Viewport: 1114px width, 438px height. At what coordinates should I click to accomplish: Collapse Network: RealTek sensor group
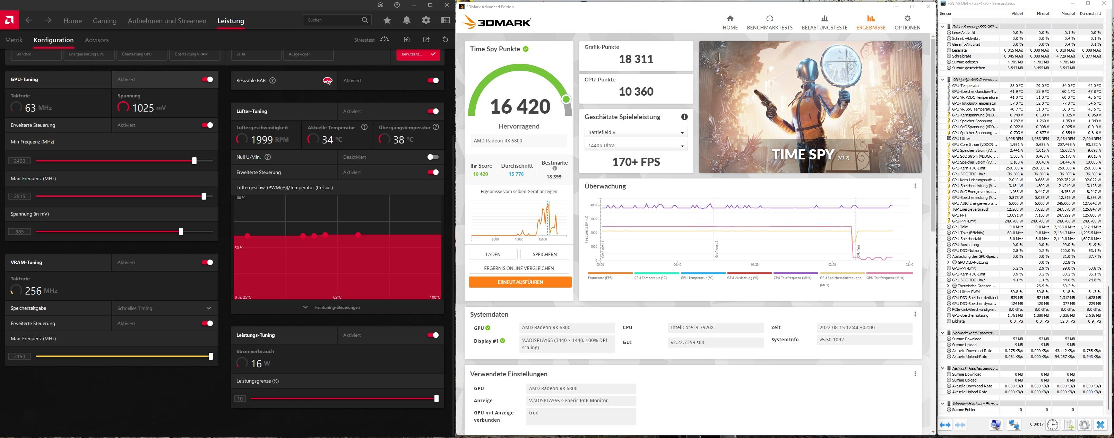pos(943,368)
